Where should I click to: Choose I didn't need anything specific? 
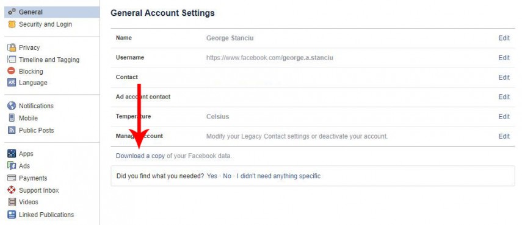tap(278, 176)
